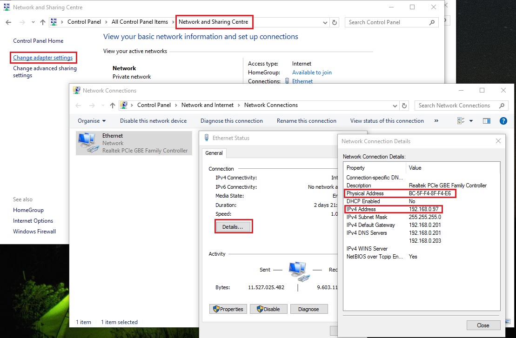The width and height of the screenshot is (516, 338).
Task: Click Back arrow in Network and Sharing Centre
Action: pyautogui.click(x=8, y=22)
